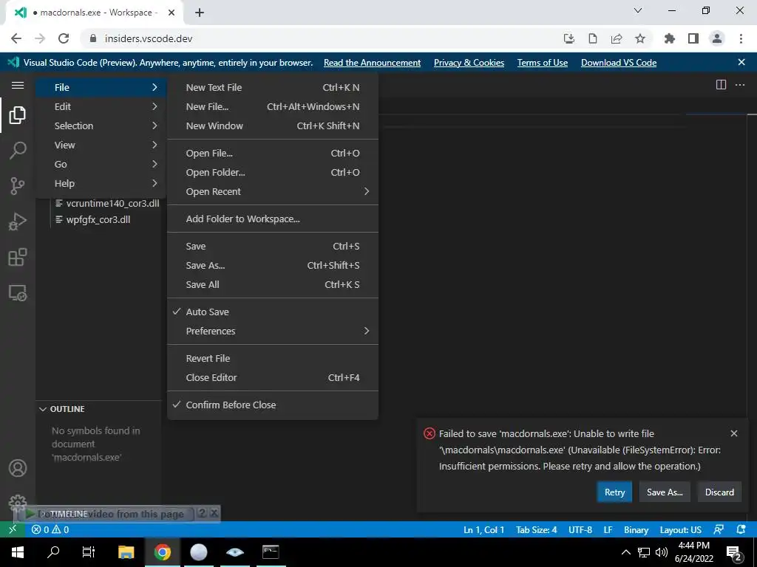Open the Extensions view icon

(18, 257)
